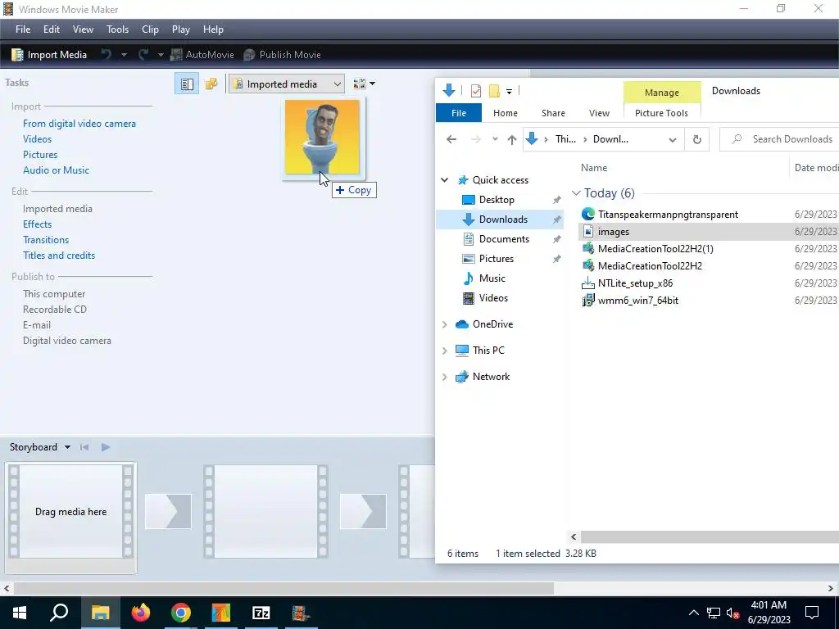Open Titles and credits link
The width and height of the screenshot is (839, 629).
click(x=59, y=256)
